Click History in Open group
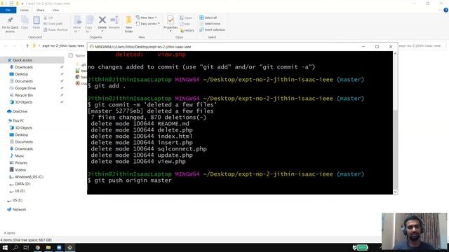This screenshot has height=252, width=449. click(187, 30)
